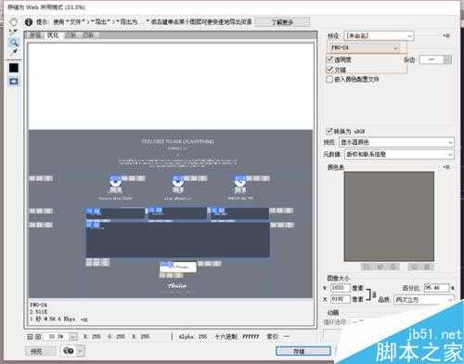Enable 嵌入颜色配置文件 embed color profile checkbox

[329, 79]
